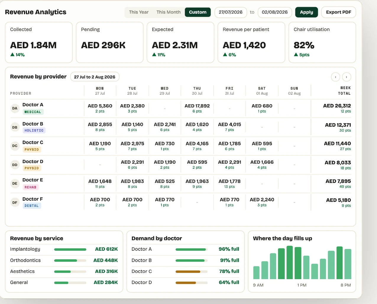
Task: Click the DB avatar for Doctor B
Action: [x=15, y=127]
